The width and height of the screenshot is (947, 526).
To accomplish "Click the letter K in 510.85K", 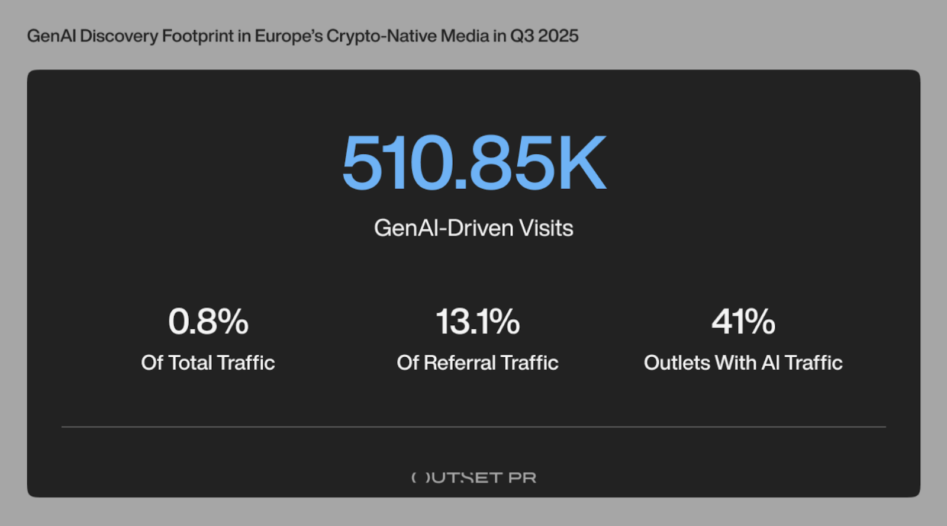I will [x=581, y=163].
